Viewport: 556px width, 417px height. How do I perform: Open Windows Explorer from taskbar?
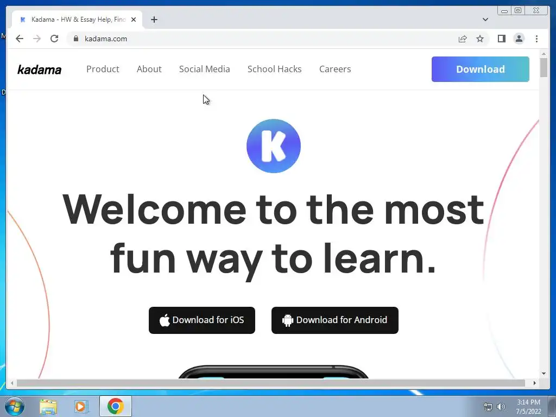[x=48, y=407]
